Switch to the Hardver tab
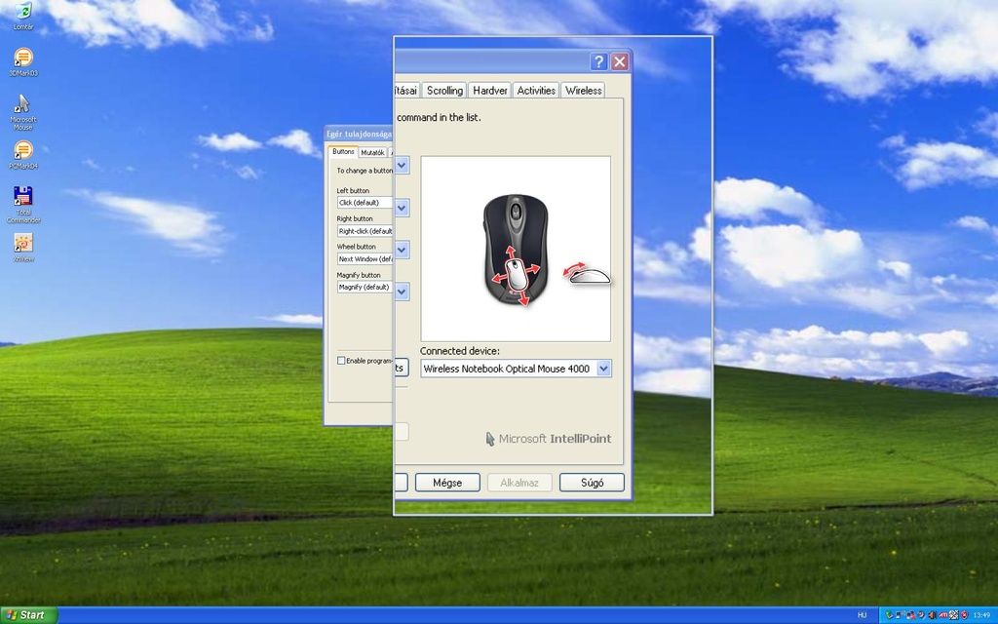 pos(490,91)
